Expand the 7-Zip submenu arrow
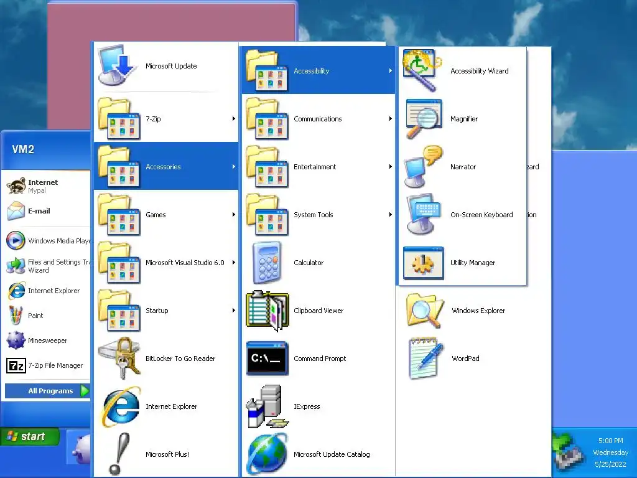 234,119
